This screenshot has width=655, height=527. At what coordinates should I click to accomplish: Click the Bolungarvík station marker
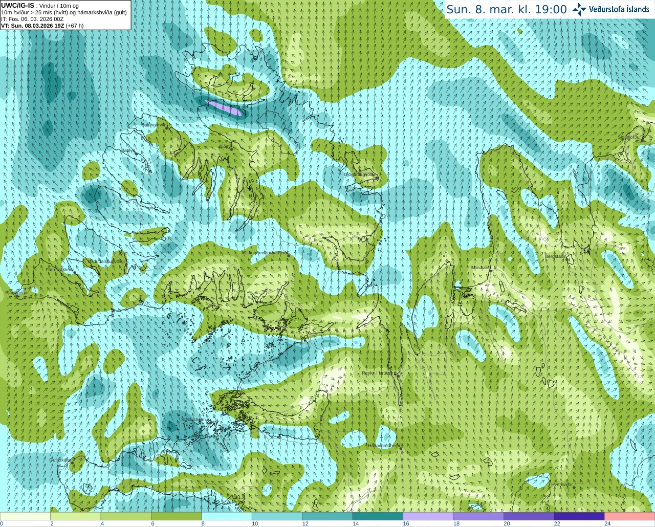(x=167, y=128)
